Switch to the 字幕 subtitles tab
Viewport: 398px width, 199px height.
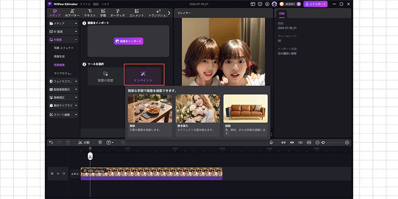click(x=103, y=13)
